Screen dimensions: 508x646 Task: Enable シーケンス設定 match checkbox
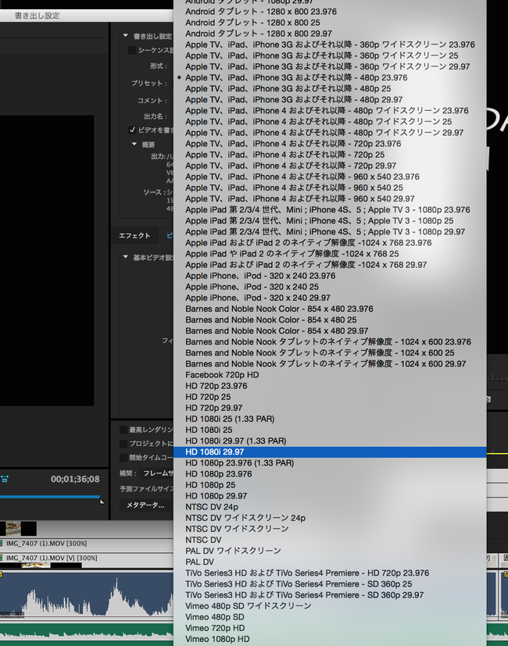pos(132,51)
